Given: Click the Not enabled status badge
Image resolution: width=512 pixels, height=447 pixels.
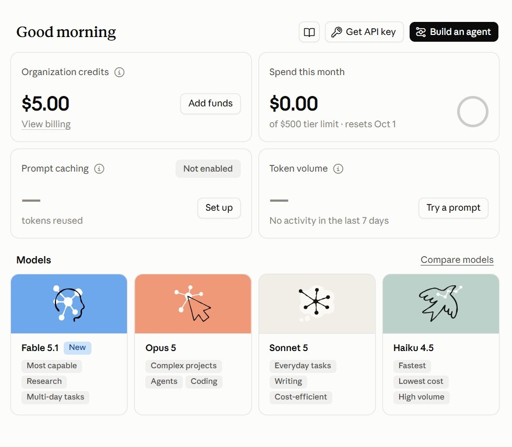Looking at the screenshot, I should click(208, 168).
